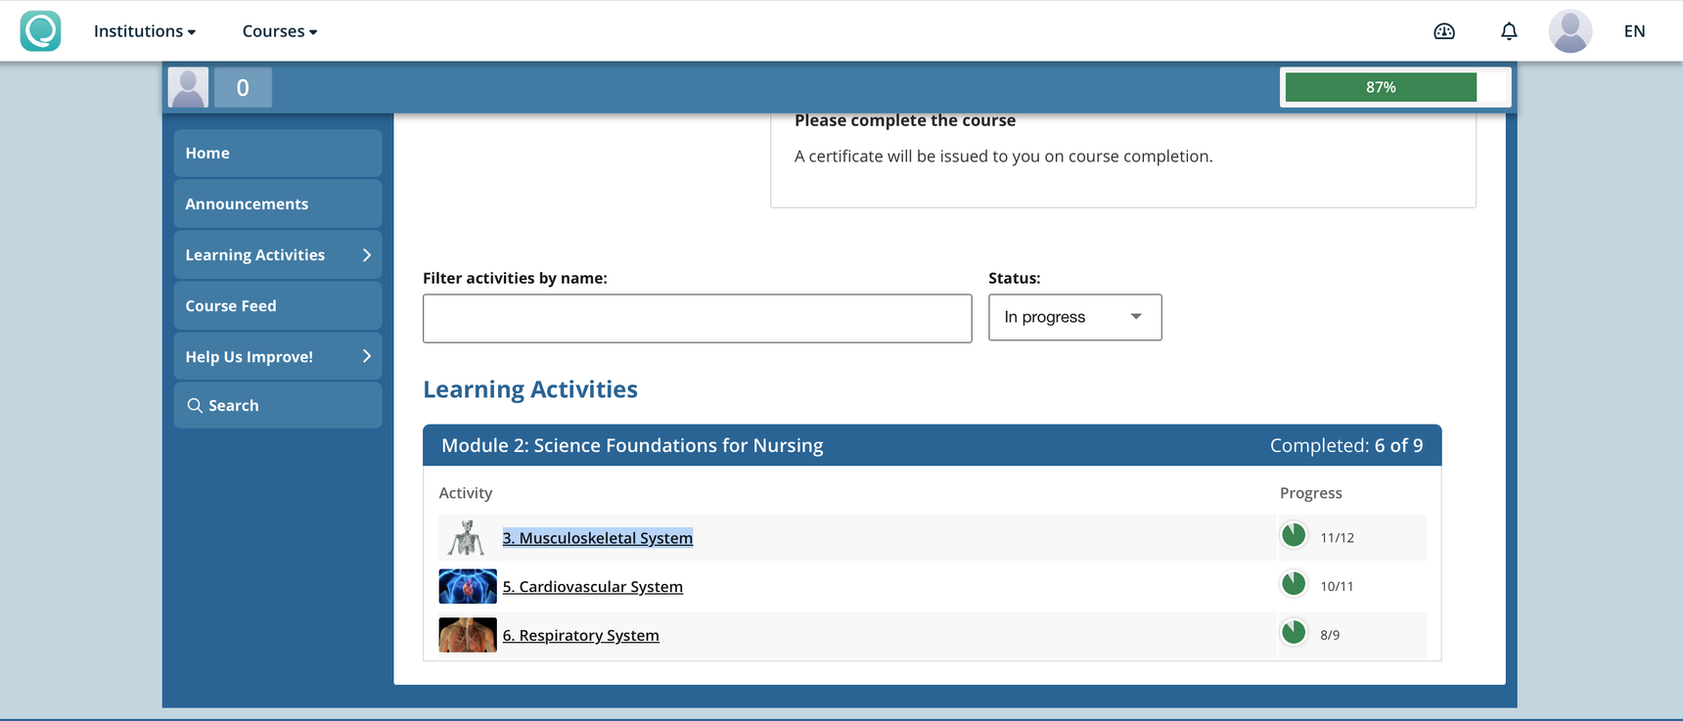Viewport: 1683px width, 721px height.
Task: Open the 6. Respiratory System link
Action: [580, 636]
